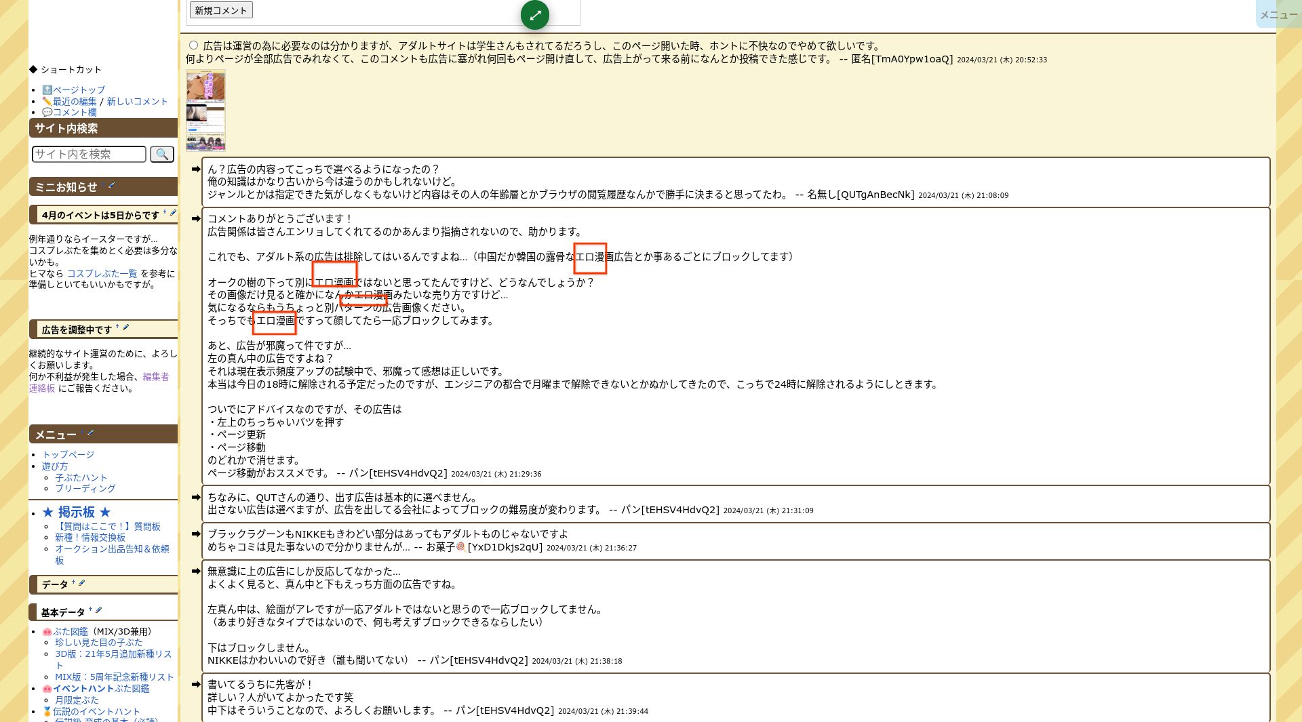1302x722 pixels.
Task: Click pencil edit icon beside データ heading
Action: (82, 582)
